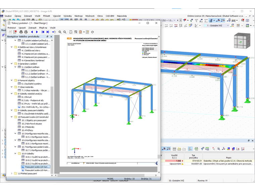
Task: Jump to last page icon
Action: click(48, 32)
